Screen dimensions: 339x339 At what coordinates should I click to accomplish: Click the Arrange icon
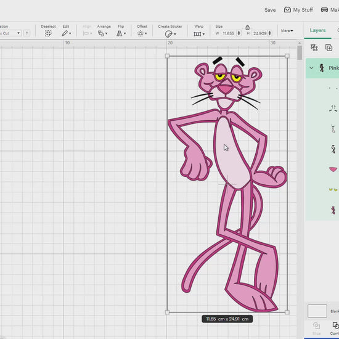point(100,33)
